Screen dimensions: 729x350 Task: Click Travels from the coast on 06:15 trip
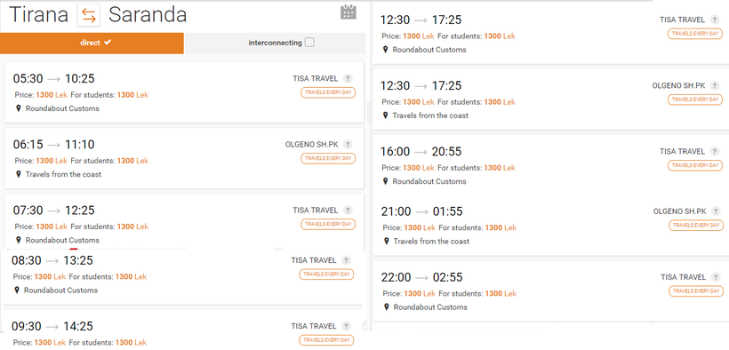pos(63,174)
